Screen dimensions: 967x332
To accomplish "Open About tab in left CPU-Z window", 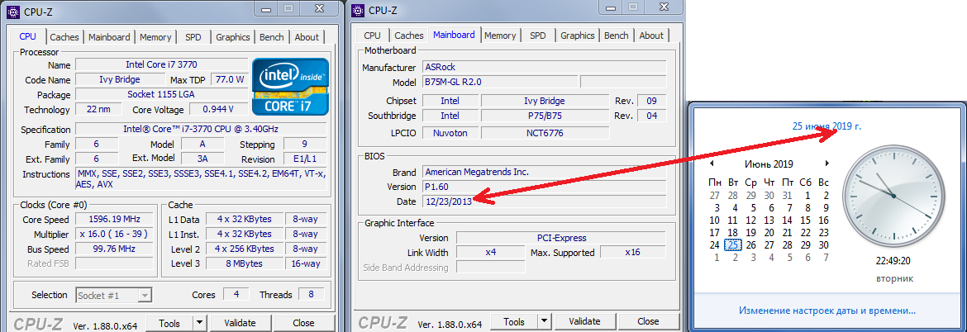I will tap(307, 37).
